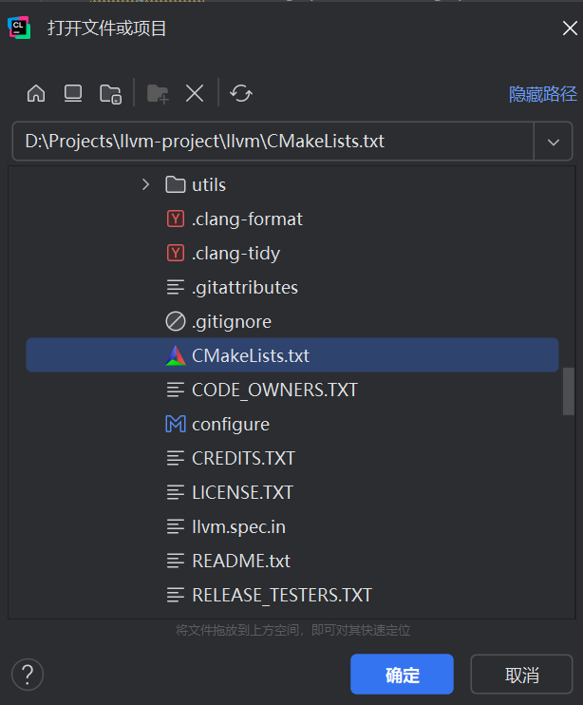Viewport: 583px width, 705px height.
Task: Click the text icon of CODE_OWNERS.TXT
Action: tap(176, 390)
